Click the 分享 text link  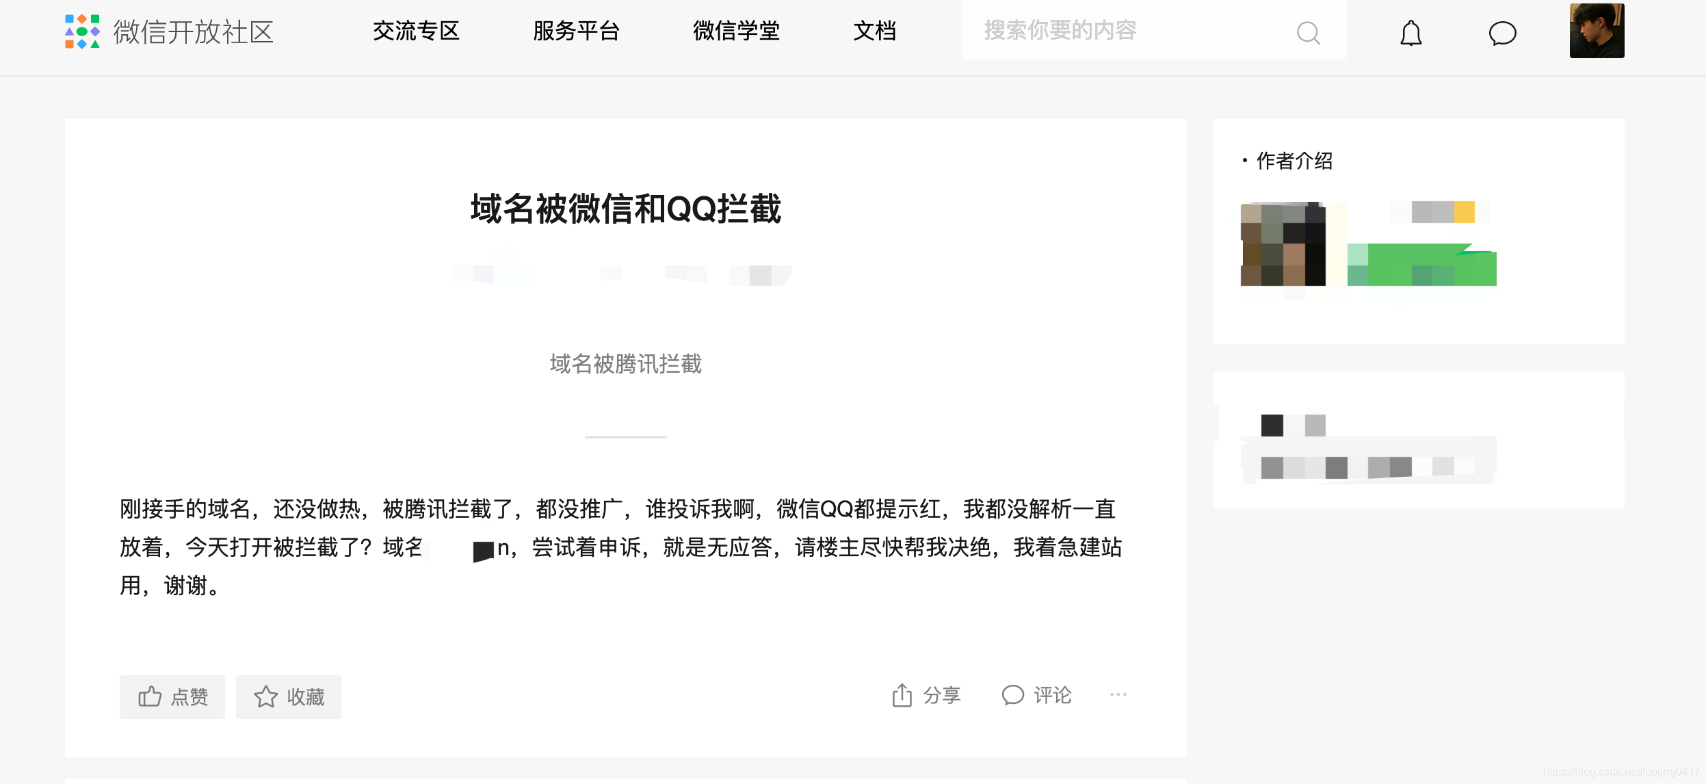tap(942, 695)
